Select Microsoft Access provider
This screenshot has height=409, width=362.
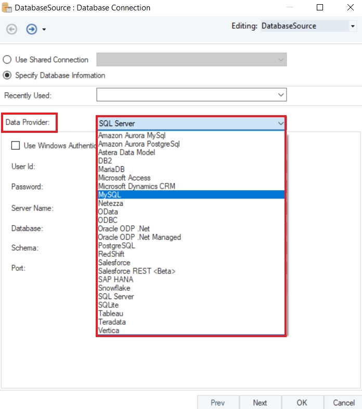point(191,178)
